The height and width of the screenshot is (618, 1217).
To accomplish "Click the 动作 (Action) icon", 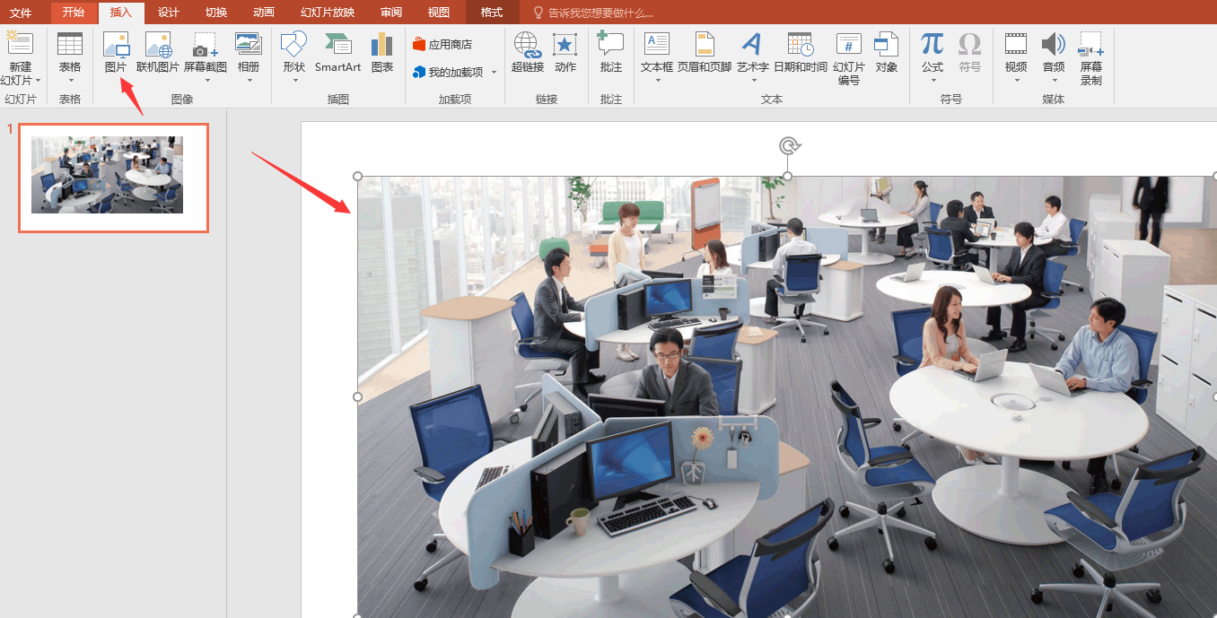I will coord(565,44).
